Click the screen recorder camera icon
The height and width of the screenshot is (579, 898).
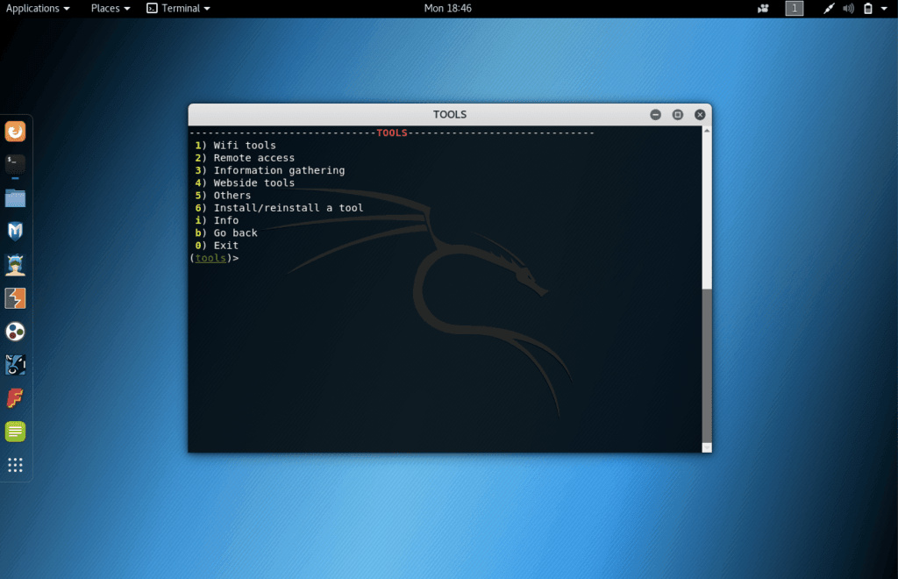point(763,9)
